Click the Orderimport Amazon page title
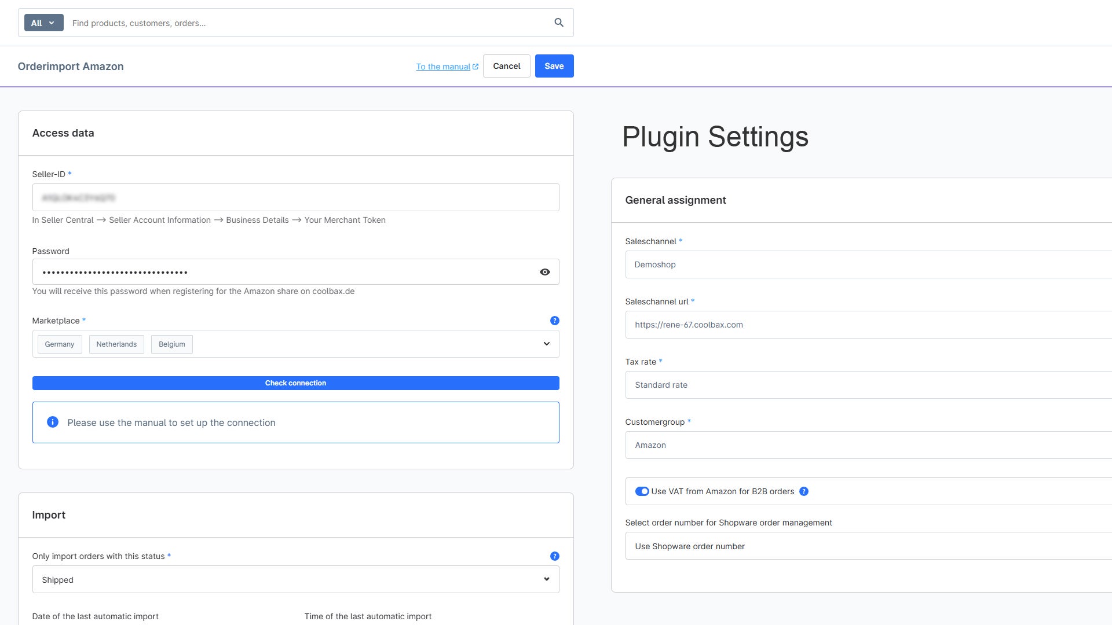This screenshot has height=625, width=1112. (x=71, y=67)
